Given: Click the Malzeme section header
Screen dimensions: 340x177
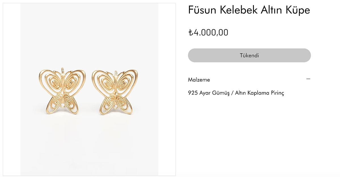Looking at the screenshot, I should pos(199,80).
